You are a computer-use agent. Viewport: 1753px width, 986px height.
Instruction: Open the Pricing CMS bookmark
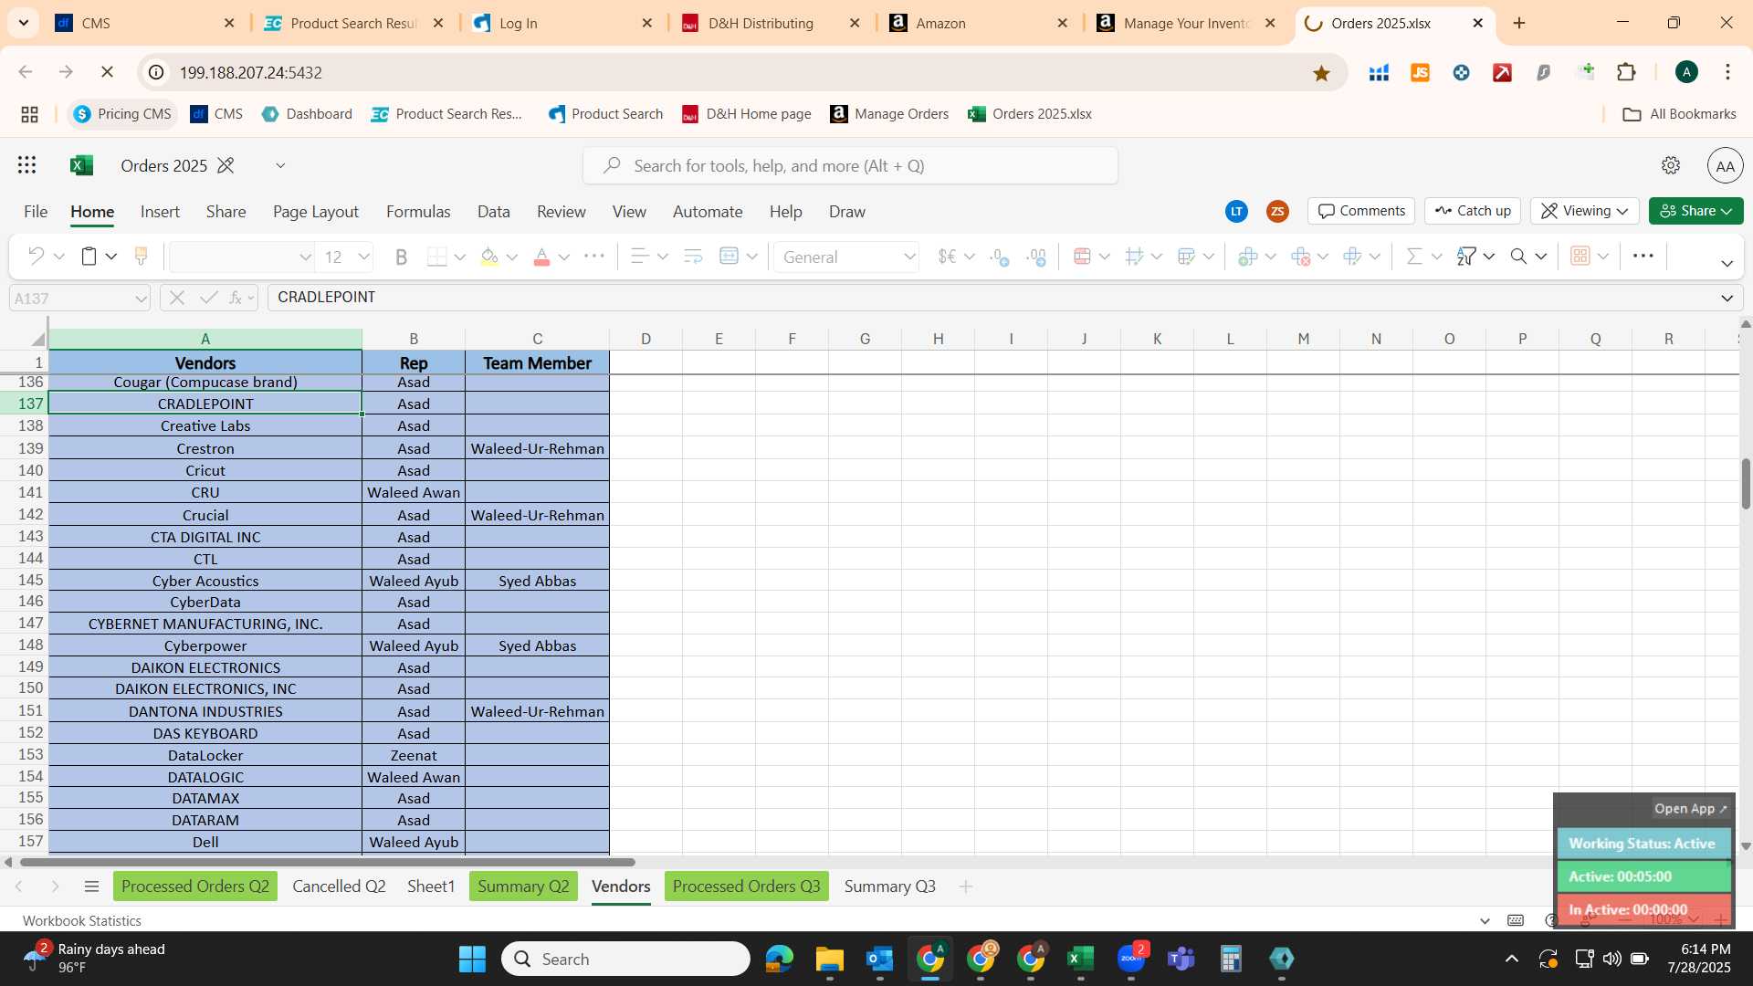coord(122,114)
